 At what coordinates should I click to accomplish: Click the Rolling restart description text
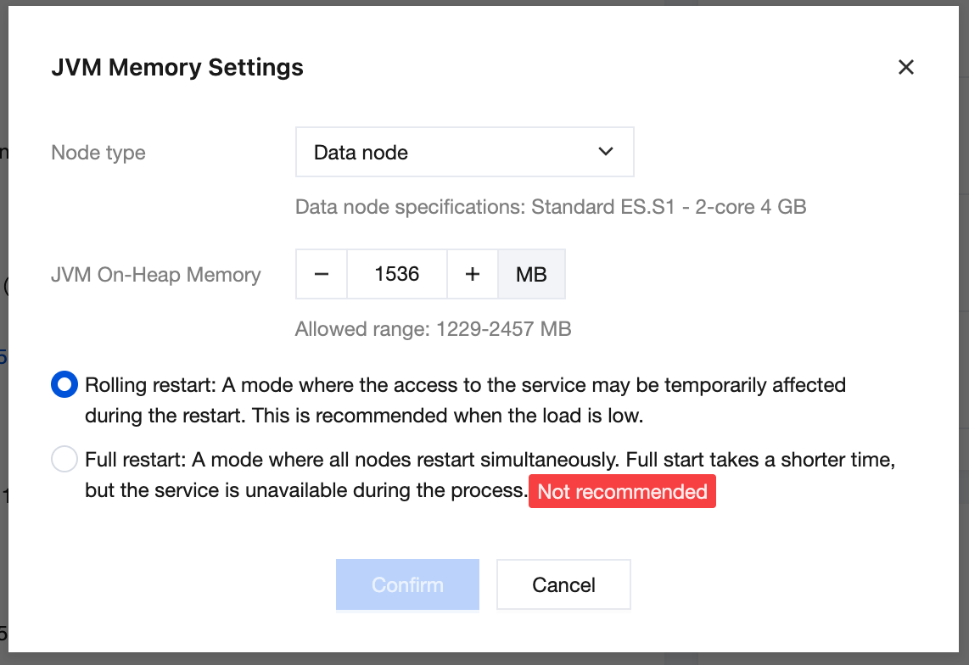465,400
